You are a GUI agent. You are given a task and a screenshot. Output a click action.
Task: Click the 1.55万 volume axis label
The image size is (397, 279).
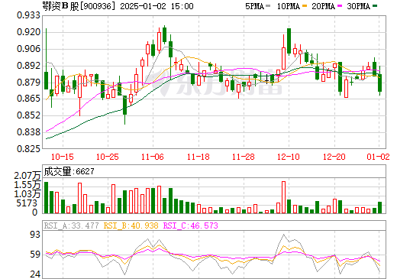(27, 185)
